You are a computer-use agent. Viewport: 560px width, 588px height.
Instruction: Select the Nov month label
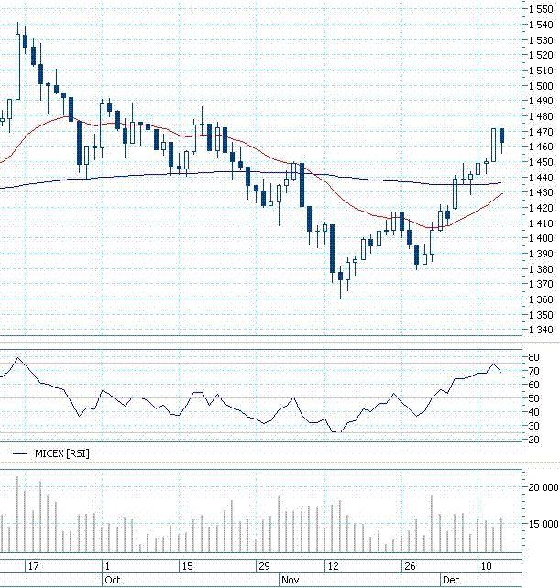tap(291, 580)
